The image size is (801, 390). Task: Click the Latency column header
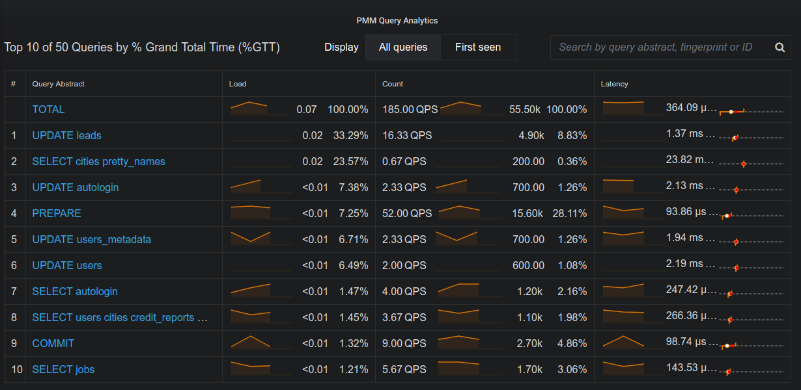pos(614,84)
